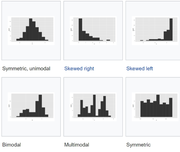Follow the "Skewed right" link
The image size is (180, 152).
79,69
